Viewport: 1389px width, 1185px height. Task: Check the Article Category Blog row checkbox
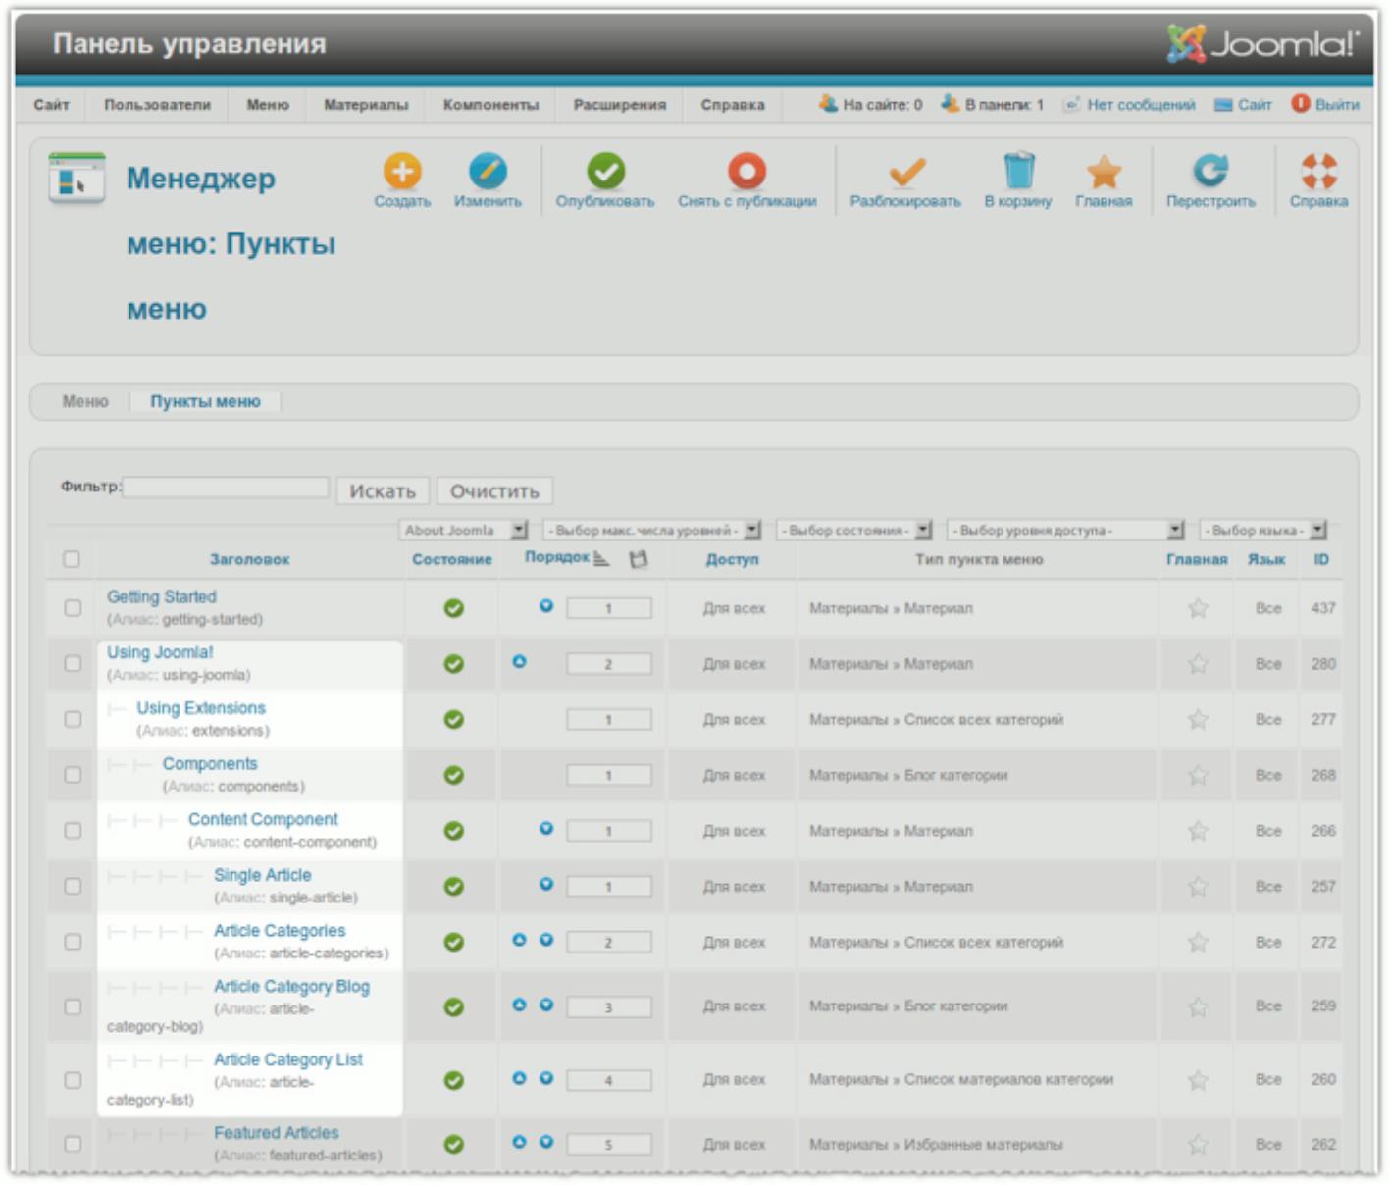pyautogui.click(x=73, y=1006)
